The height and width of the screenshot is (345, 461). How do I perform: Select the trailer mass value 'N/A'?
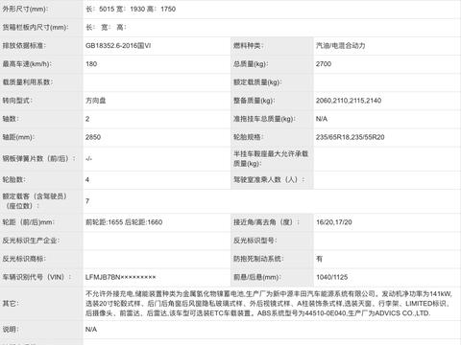[322, 119]
